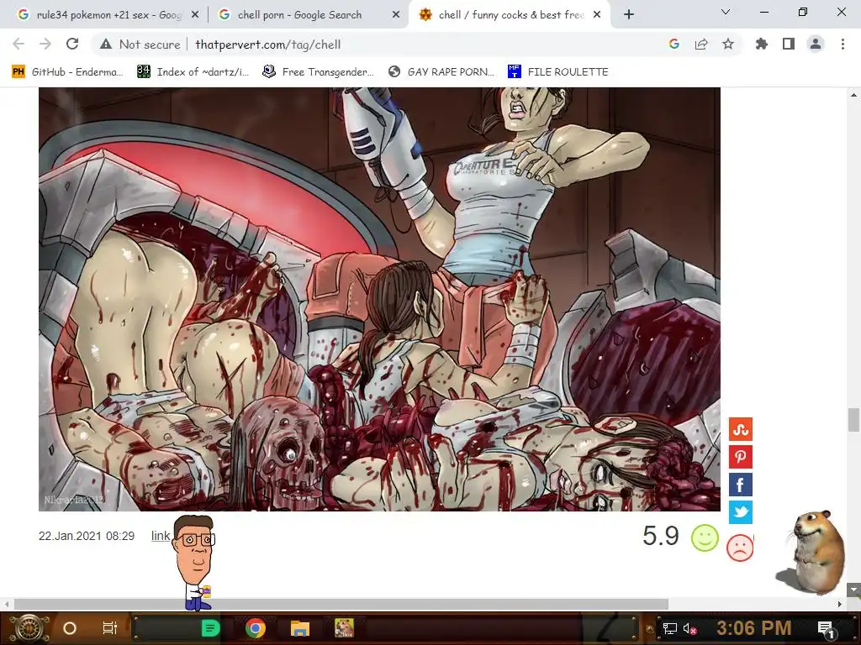Click the main post image
This screenshot has height=645, width=861.
coord(379,300)
